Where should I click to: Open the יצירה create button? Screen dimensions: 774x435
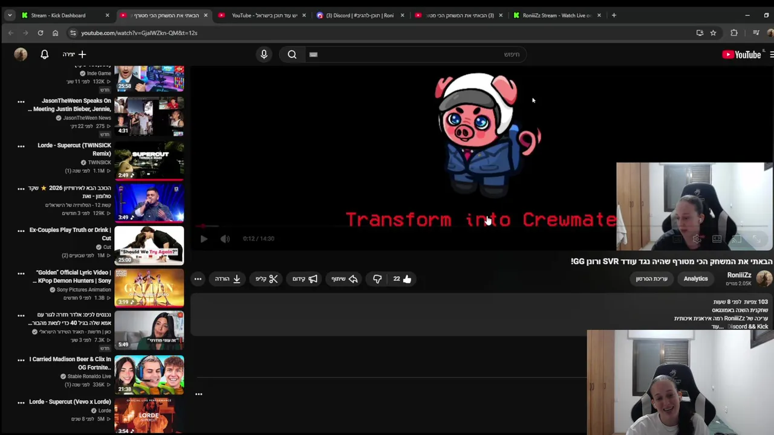[75, 54]
